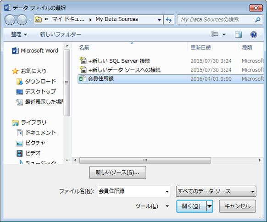Click the search magnifier icon
Image resolution: width=267 pixels, height=222 pixels.
click(258, 20)
